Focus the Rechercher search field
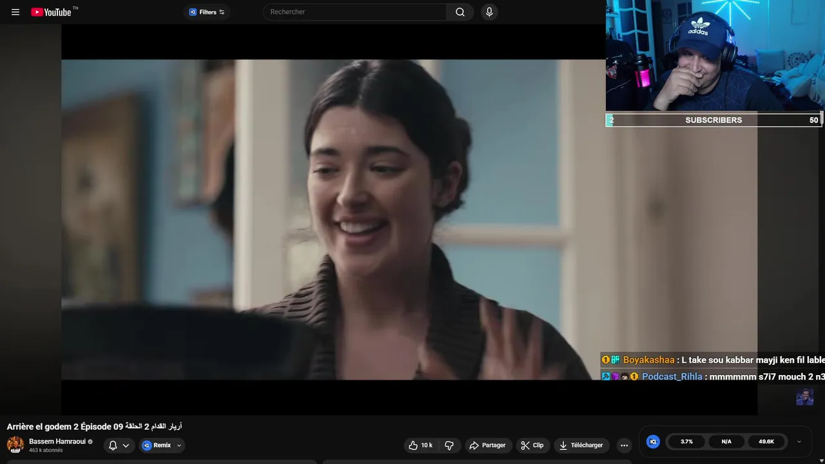This screenshot has height=464, width=825. pos(354,12)
